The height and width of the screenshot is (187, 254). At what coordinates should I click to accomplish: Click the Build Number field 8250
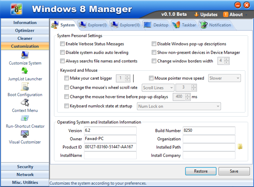pos(209,131)
